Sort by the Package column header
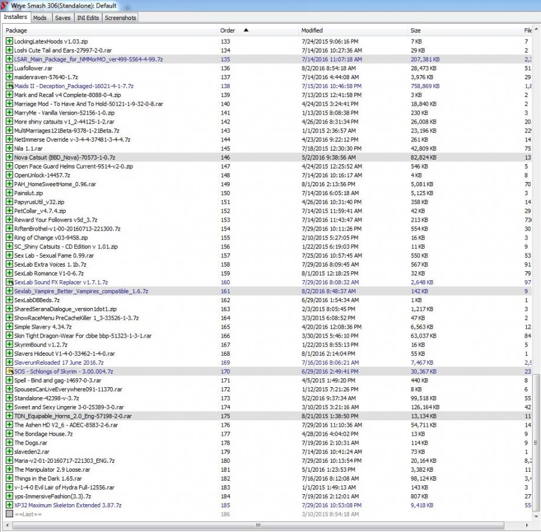Viewport: 541px width, 532px height. click(x=110, y=30)
